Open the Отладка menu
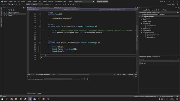Image resolution: width=180 pixels, height=101 pixels. point(35,1)
